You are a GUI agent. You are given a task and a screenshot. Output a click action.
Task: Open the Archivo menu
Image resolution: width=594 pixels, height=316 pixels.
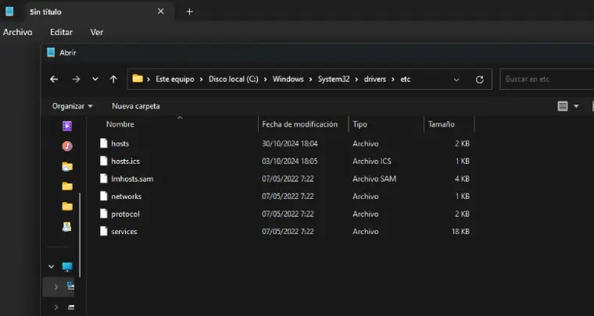[17, 32]
